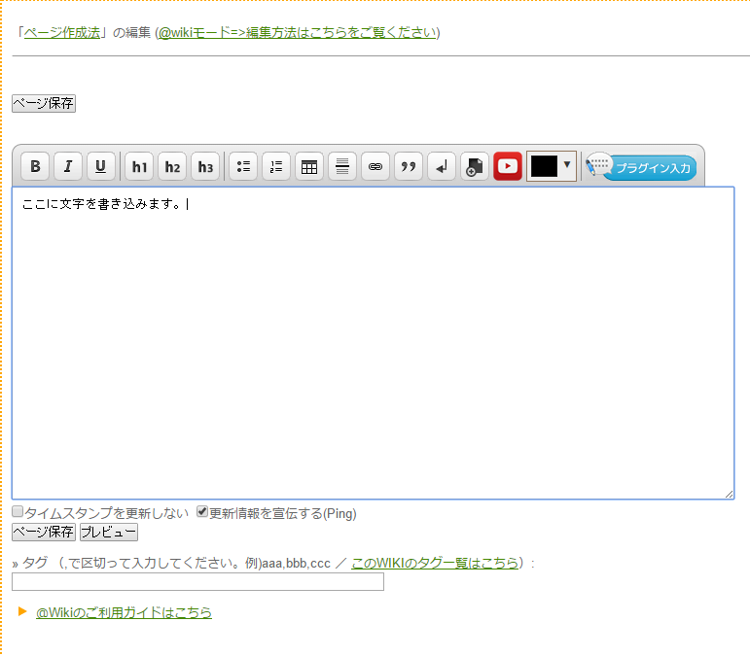Click the text area resize handle
Image resolution: width=750 pixels, height=656 pixels.
(729, 494)
